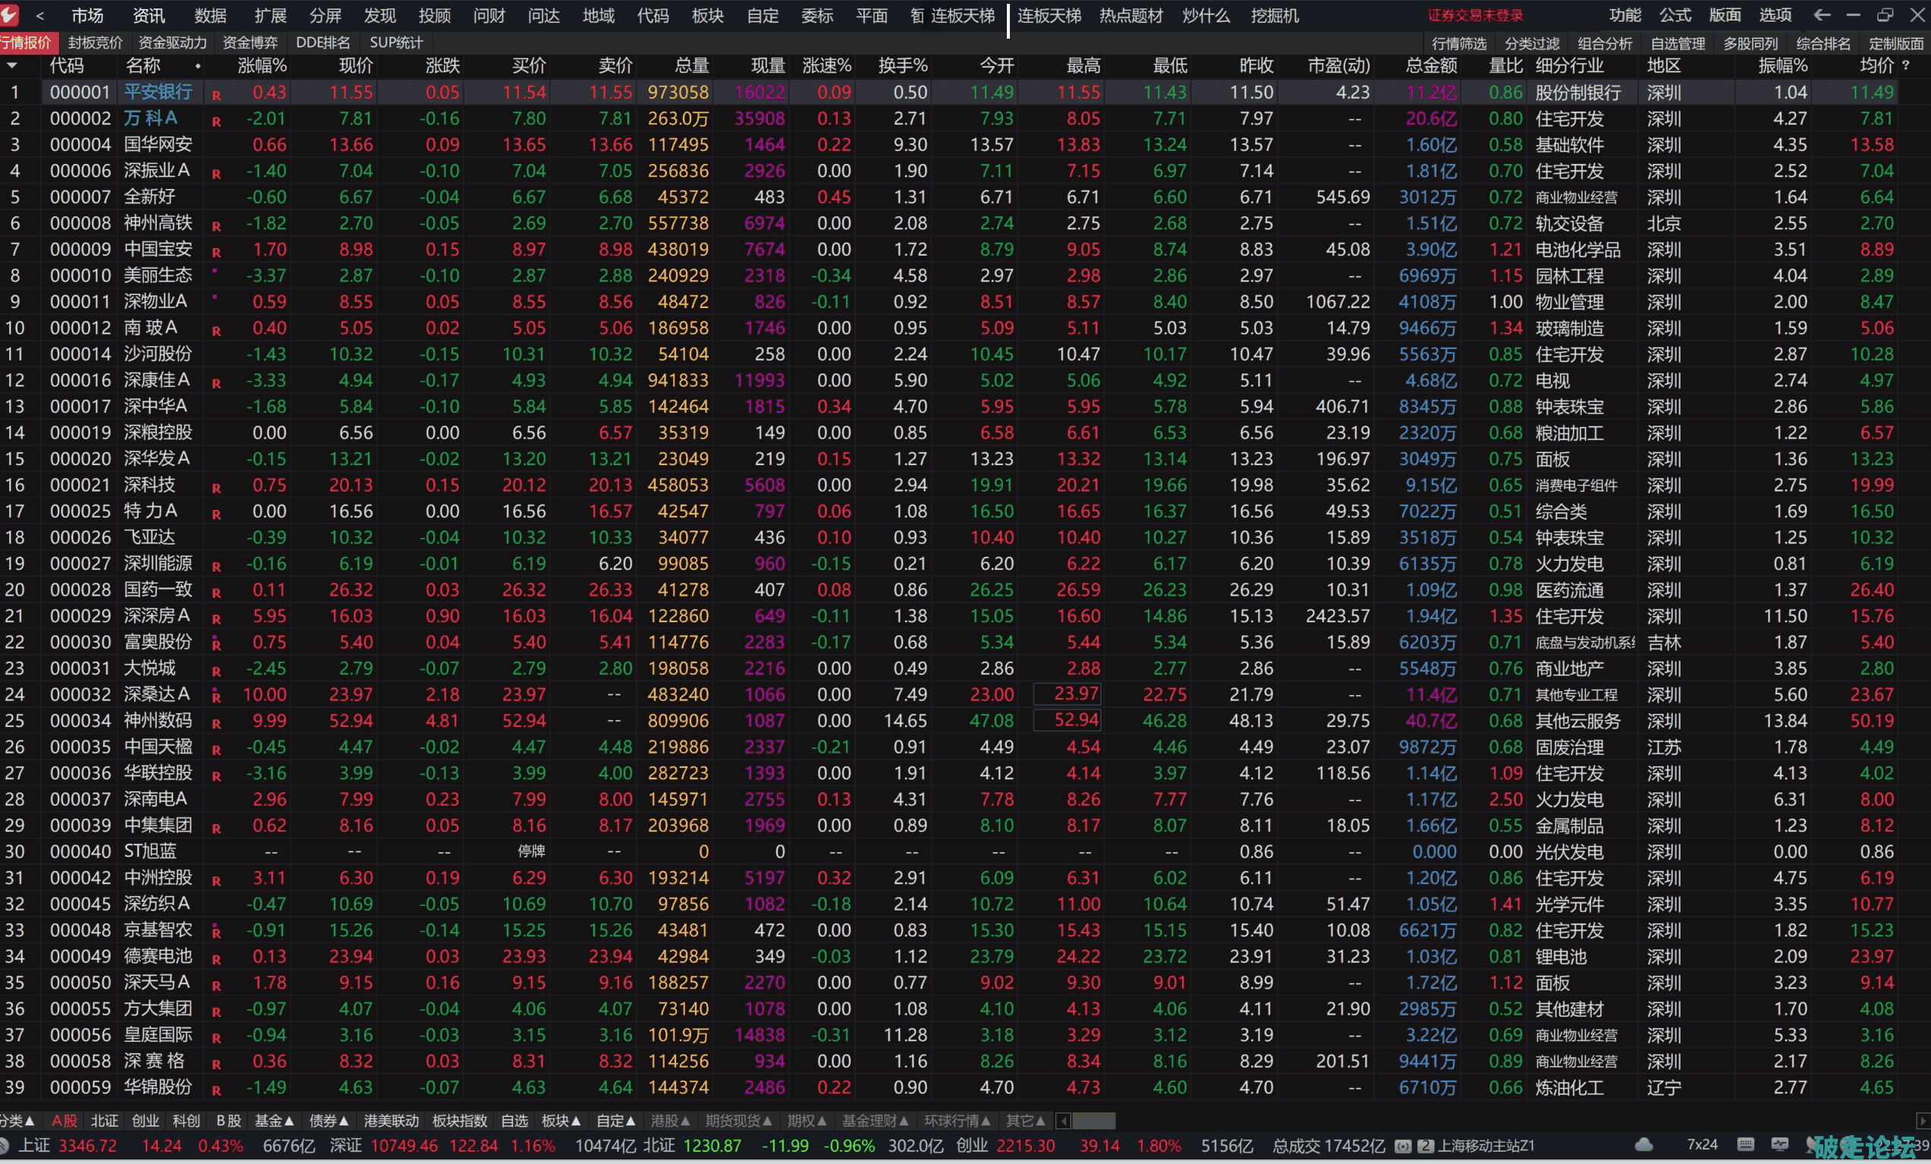This screenshot has height=1164, width=1931.
Task: Click the dot toggle beside 名称 column header
Action: tap(197, 67)
